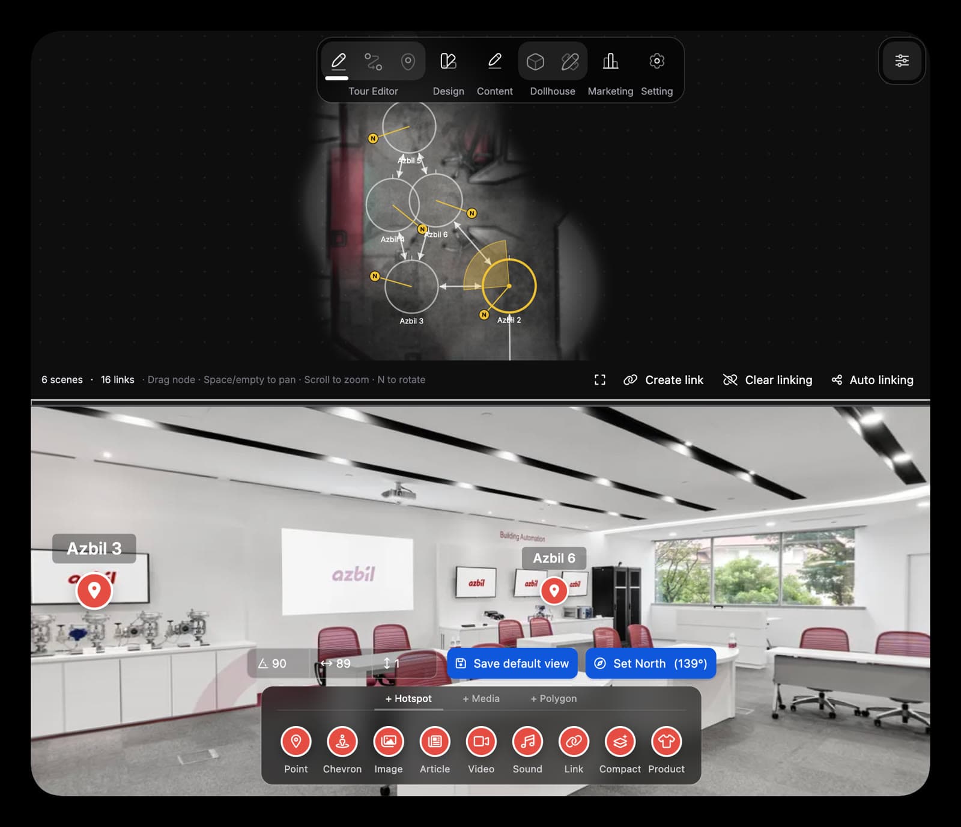Click the Azbil 6 hotspot pin in panorama
961x827 pixels.
(x=554, y=591)
